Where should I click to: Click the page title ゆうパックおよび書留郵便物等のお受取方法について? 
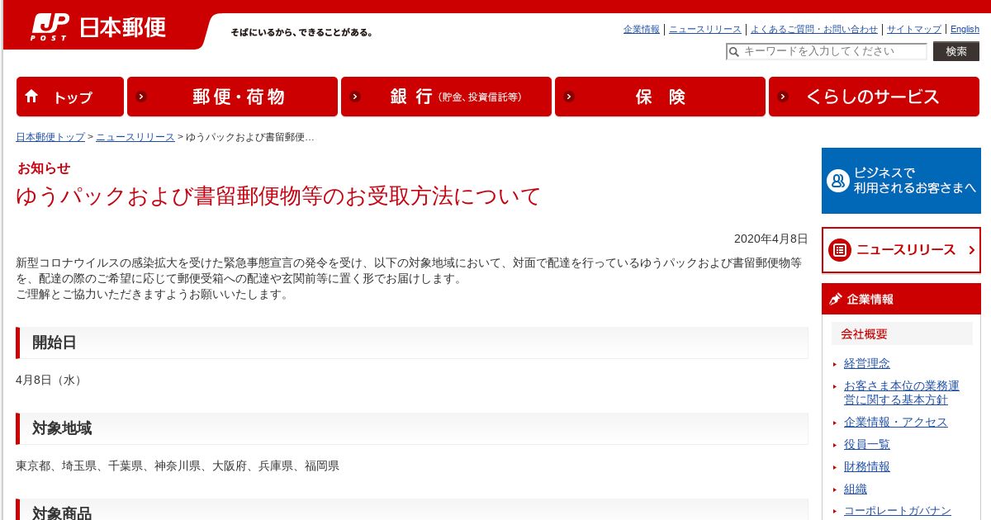[x=278, y=196]
